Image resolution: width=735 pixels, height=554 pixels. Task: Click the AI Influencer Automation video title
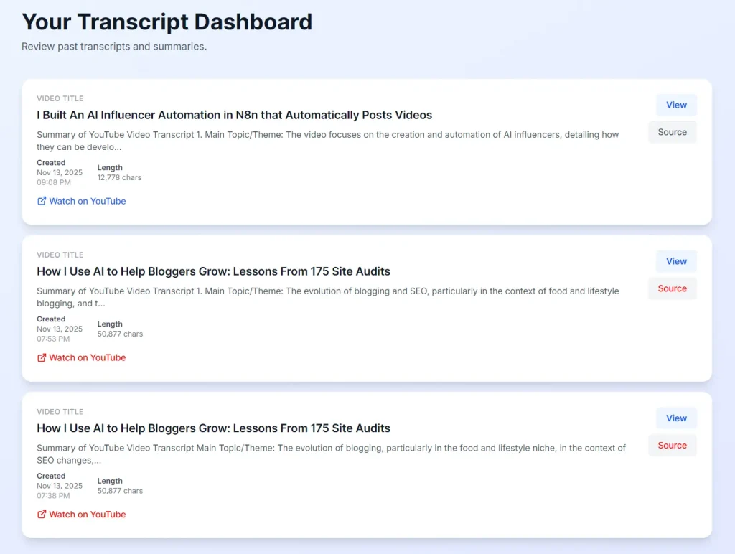[x=235, y=115]
